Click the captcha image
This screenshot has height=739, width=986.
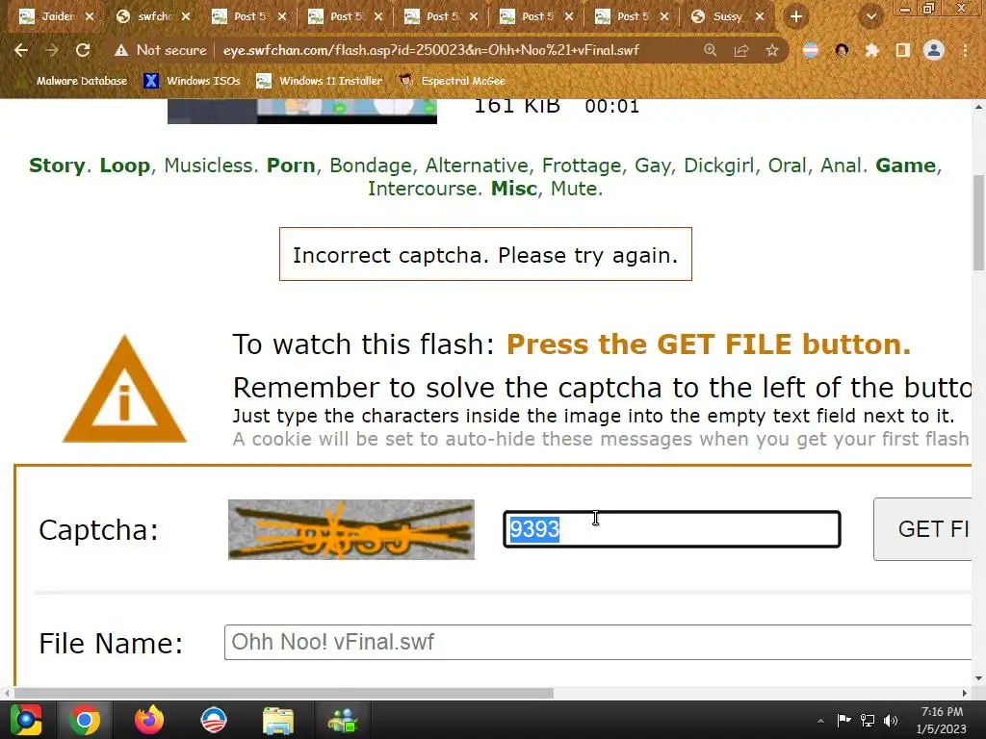pyautogui.click(x=350, y=530)
